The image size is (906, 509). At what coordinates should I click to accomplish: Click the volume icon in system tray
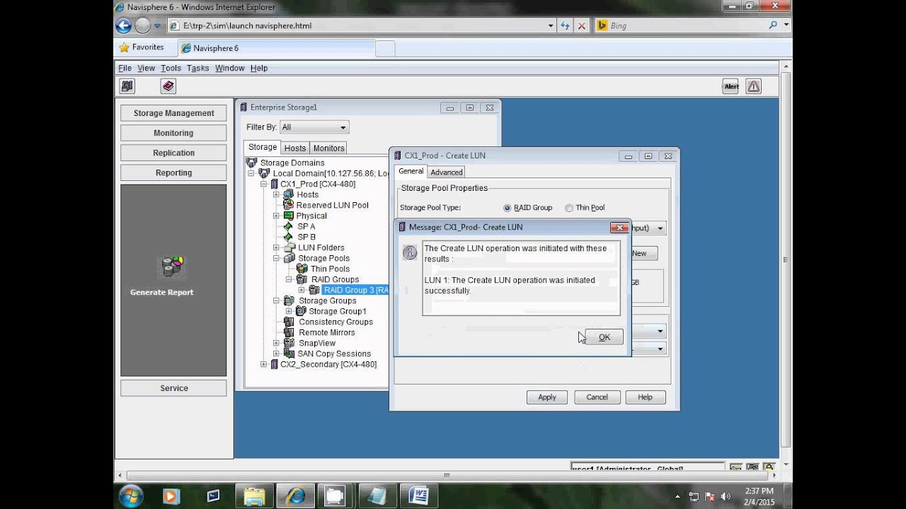coord(726,496)
